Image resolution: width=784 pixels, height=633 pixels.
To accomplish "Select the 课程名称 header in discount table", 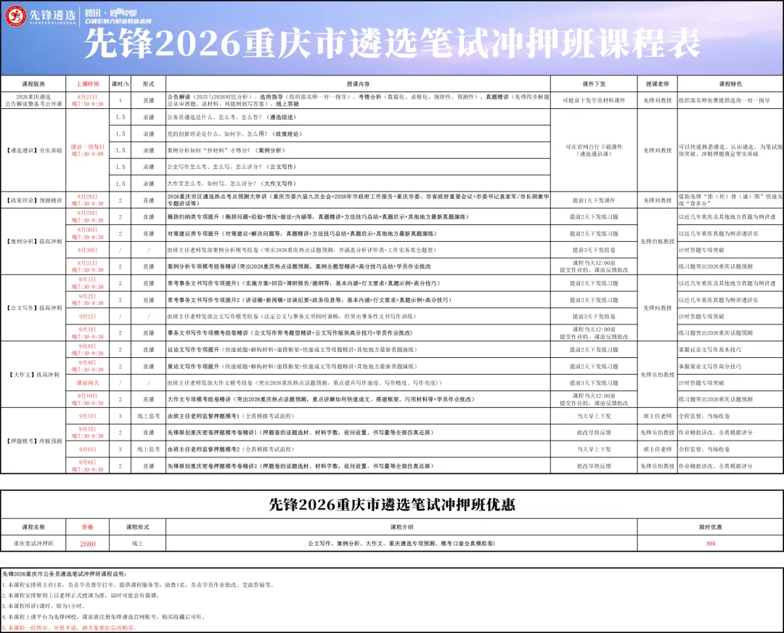I will [33, 527].
